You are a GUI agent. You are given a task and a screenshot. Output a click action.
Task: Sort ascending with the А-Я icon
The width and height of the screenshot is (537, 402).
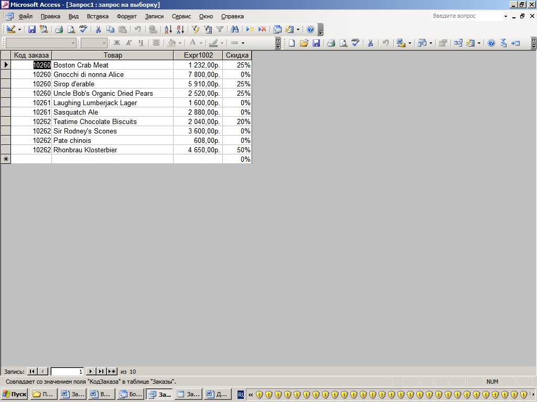tap(168, 29)
